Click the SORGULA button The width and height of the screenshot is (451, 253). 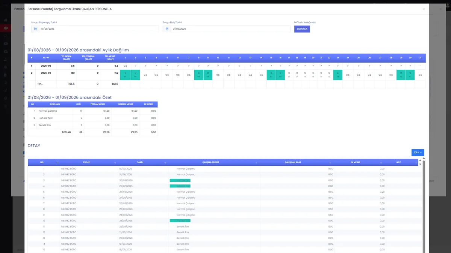click(302, 29)
